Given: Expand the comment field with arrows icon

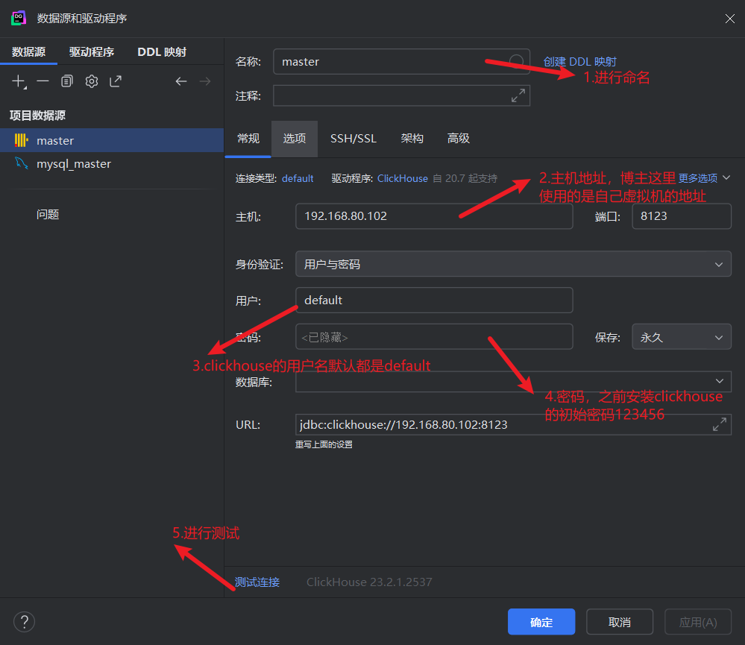Looking at the screenshot, I should pos(518,95).
